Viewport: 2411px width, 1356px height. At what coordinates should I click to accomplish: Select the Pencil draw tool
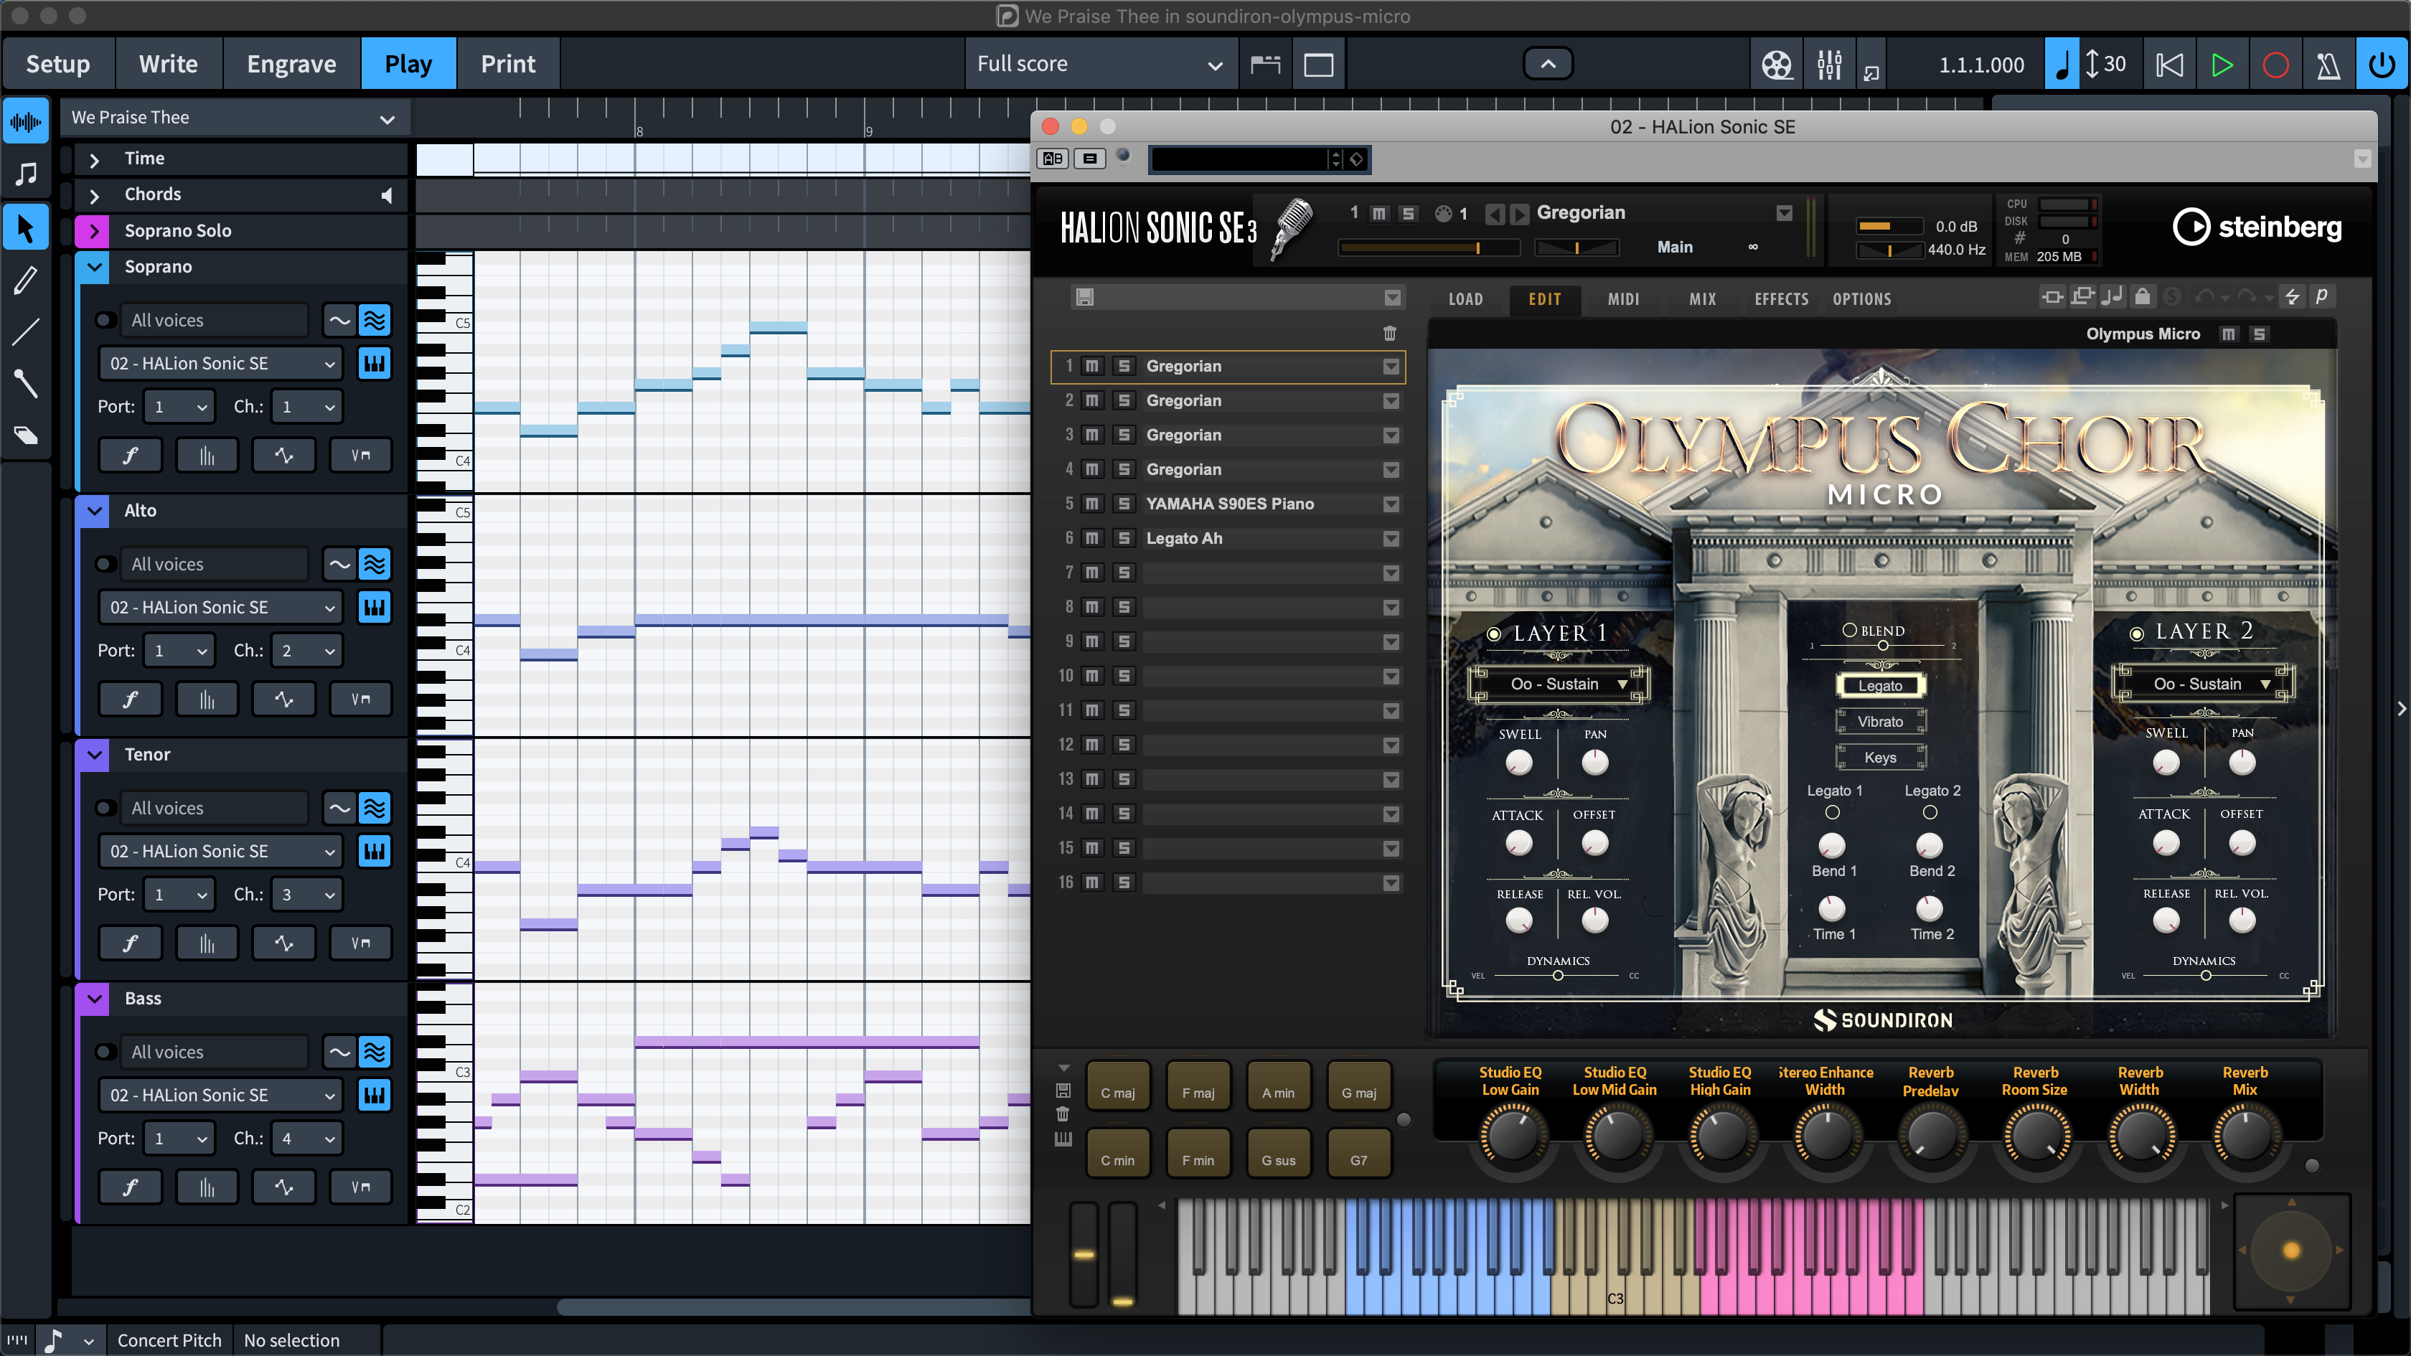point(27,280)
